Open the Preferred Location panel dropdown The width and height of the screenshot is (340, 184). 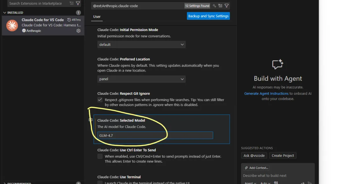141,79
